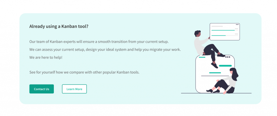Click the thin green line in lower card
Screen dimensions: 277x116
pyautogui.click(x=215, y=73)
